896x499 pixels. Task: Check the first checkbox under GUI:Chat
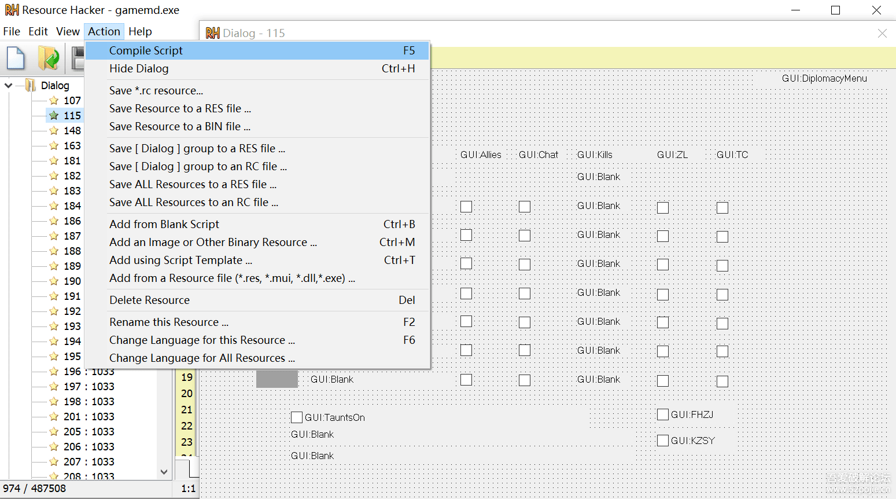pyautogui.click(x=525, y=207)
